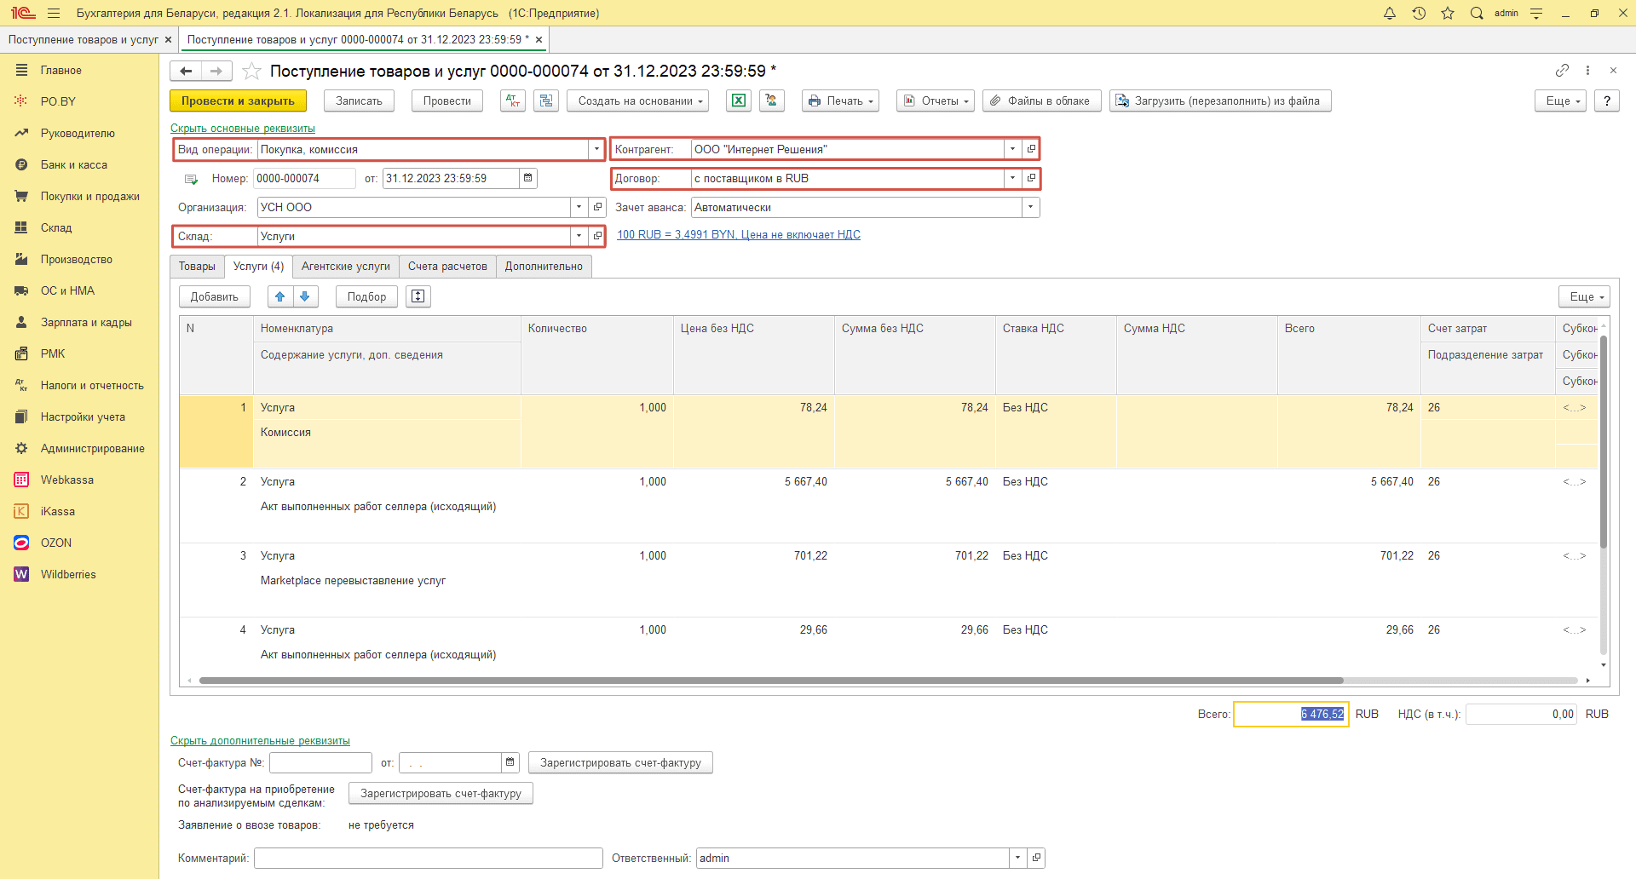This screenshot has height=879, width=1636.
Task: Switch to Дополнительно tab
Action: tap(544, 267)
